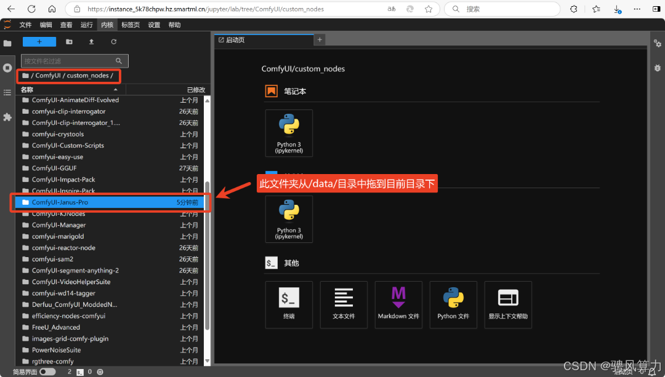Screen dimensions: 665x377
Task: Launch Python 3 notebook under 笔记本
Action: click(289, 133)
